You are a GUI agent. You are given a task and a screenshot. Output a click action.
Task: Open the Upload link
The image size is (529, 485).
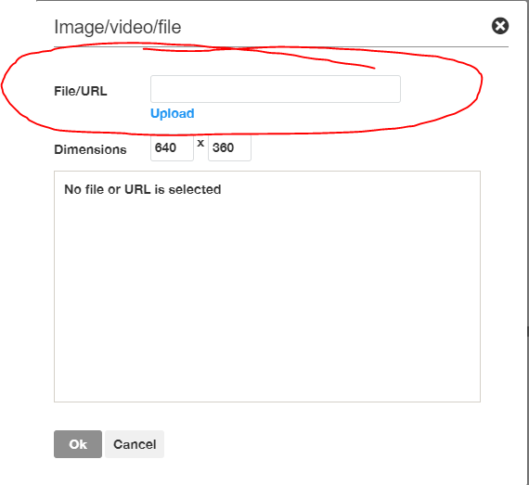click(172, 113)
